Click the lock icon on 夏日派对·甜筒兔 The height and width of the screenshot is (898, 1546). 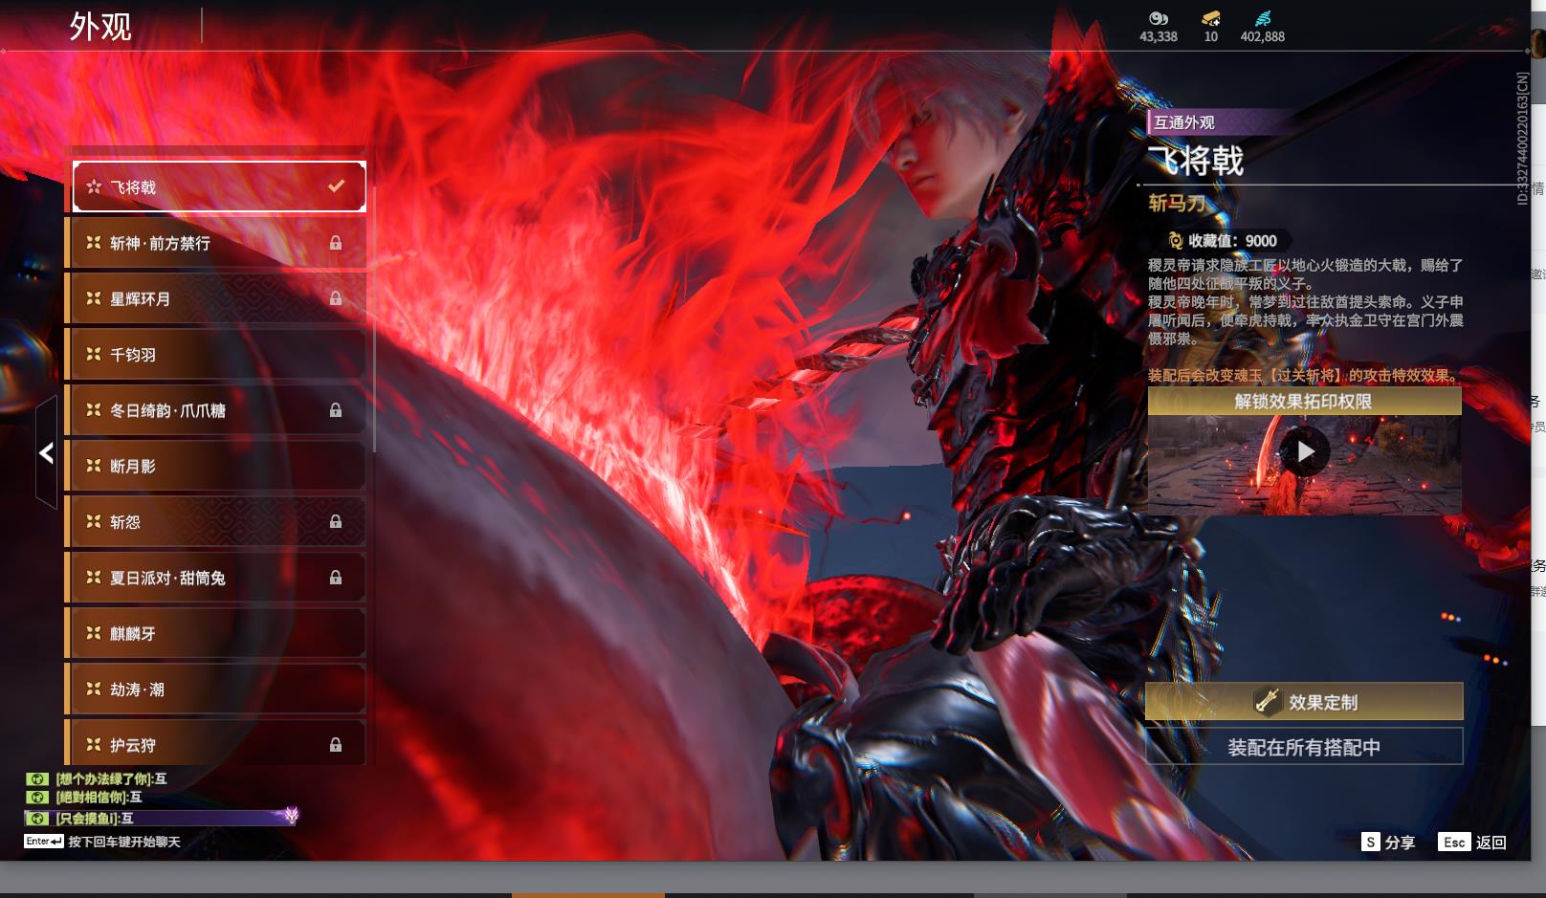(336, 578)
